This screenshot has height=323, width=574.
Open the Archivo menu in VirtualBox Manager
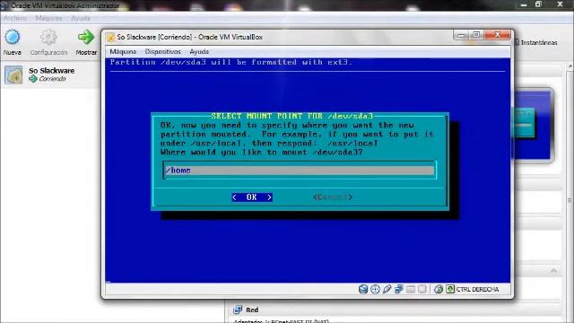15,18
